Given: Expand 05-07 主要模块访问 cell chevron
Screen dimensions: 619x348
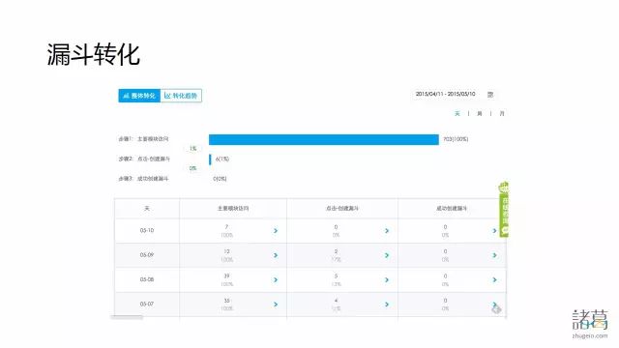Looking at the screenshot, I should pos(276,304).
